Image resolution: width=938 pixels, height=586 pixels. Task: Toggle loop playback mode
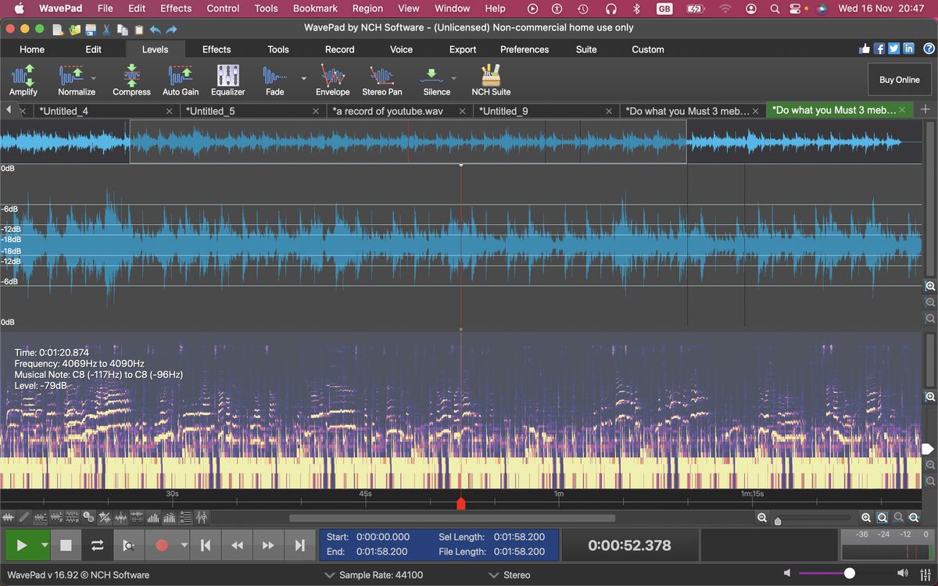coord(97,545)
